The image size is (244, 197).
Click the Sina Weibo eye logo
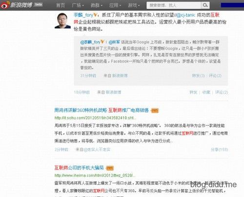(4, 5)
